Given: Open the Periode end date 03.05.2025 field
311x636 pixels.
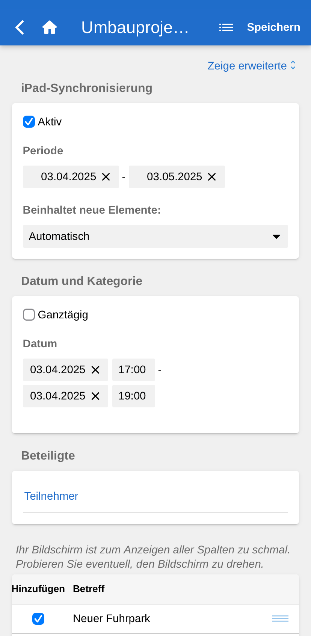Looking at the screenshot, I should 174,177.
